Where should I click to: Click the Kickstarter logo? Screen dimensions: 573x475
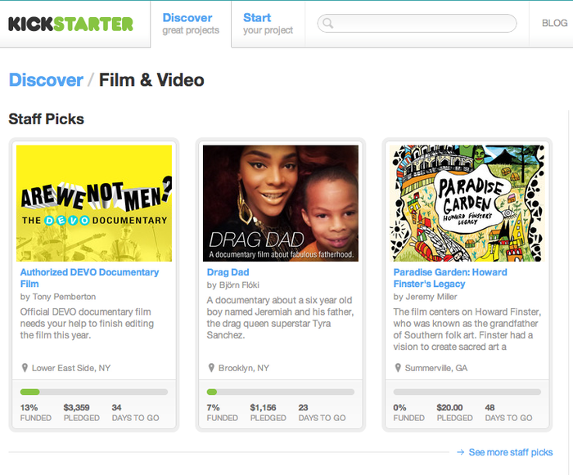[x=70, y=24]
